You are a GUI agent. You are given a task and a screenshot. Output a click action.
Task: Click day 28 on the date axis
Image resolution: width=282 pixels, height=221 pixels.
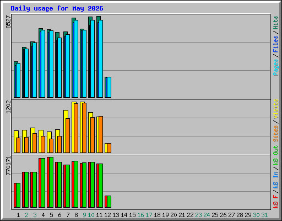click(240, 215)
